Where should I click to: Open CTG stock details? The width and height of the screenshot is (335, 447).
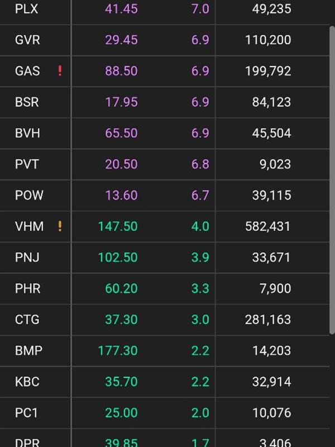[x=27, y=320]
